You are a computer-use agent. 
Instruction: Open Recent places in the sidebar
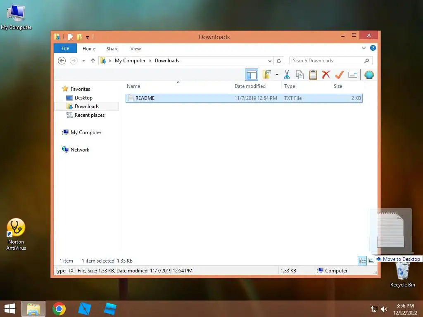coord(89,115)
